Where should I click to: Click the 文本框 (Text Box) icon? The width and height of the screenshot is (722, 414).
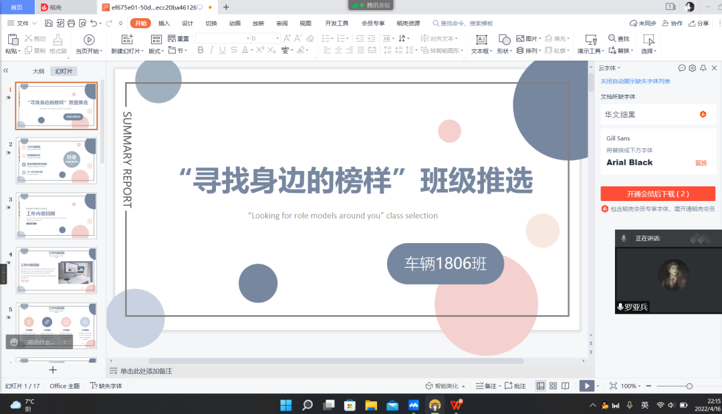tap(481, 40)
